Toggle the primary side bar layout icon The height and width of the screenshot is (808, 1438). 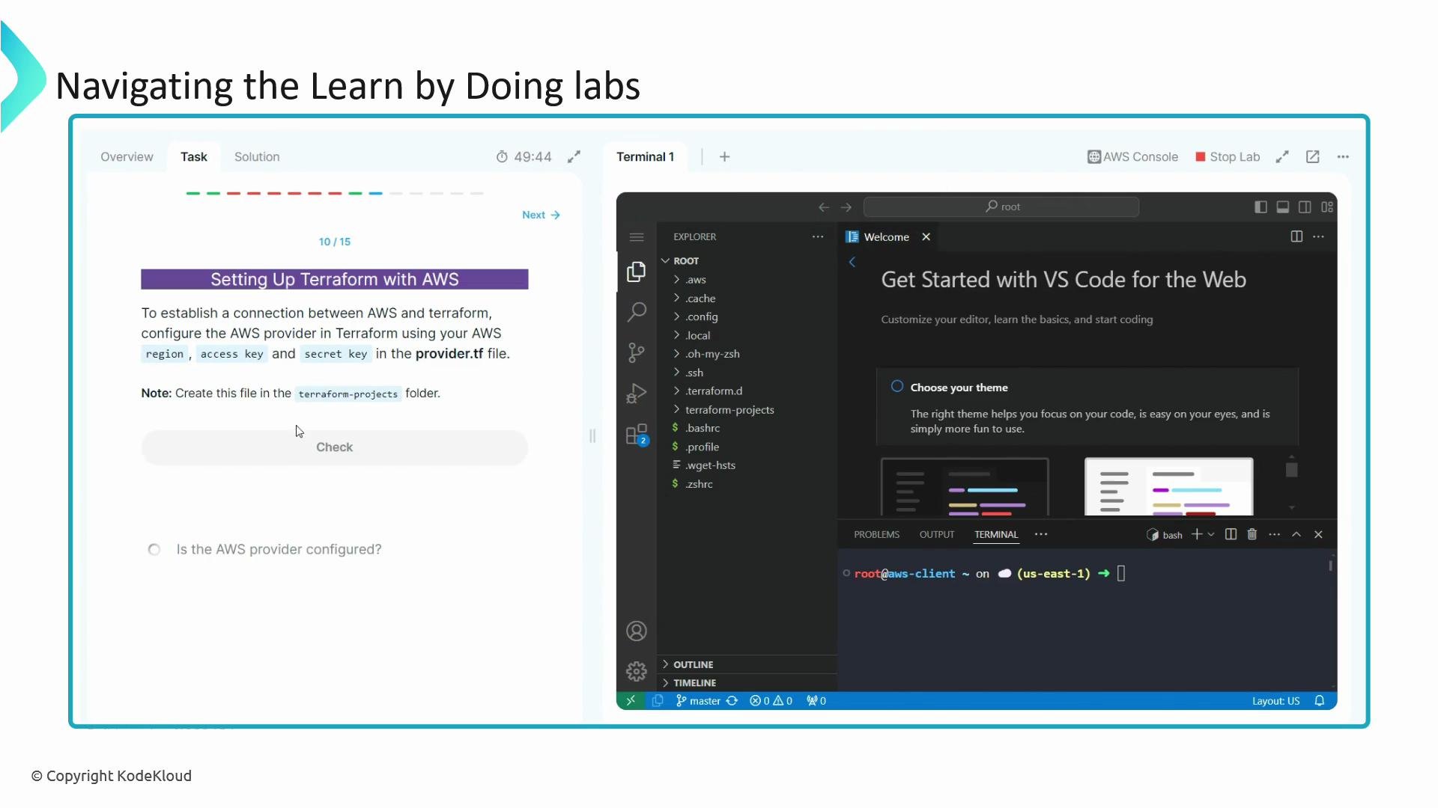pos(1260,207)
